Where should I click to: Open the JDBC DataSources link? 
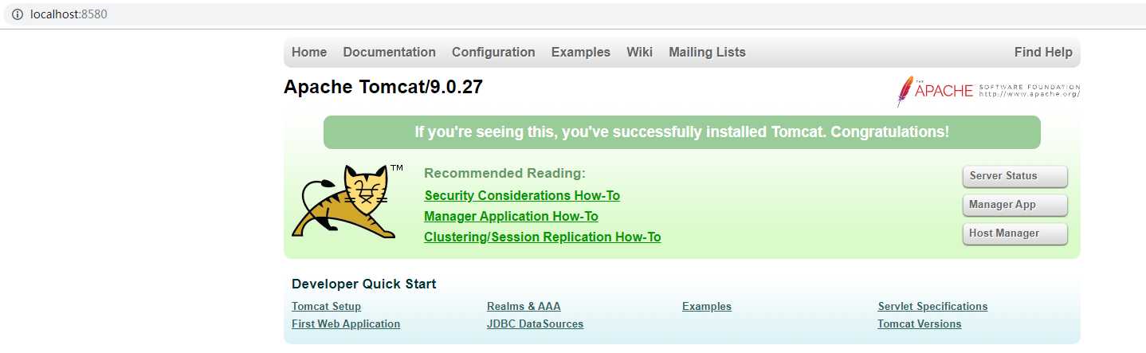(535, 324)
